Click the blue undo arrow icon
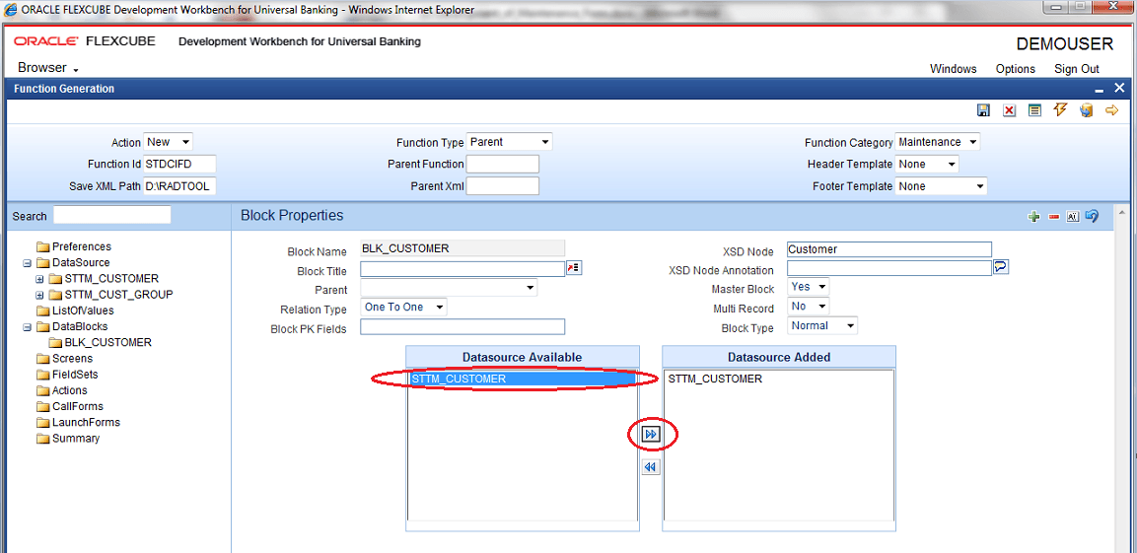The image size is (1137, 553). [x=1092, y=216]
